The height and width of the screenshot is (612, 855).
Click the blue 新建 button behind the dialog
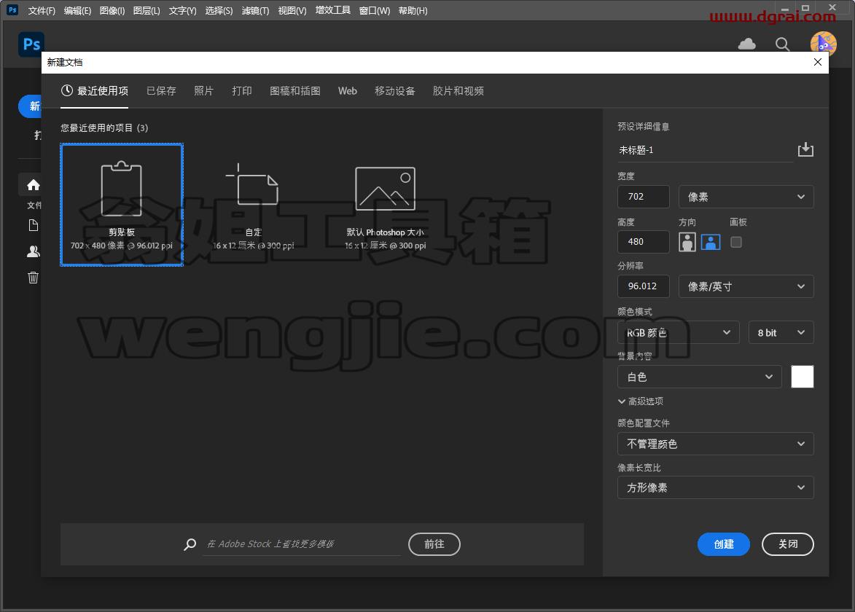click(31, 106)
